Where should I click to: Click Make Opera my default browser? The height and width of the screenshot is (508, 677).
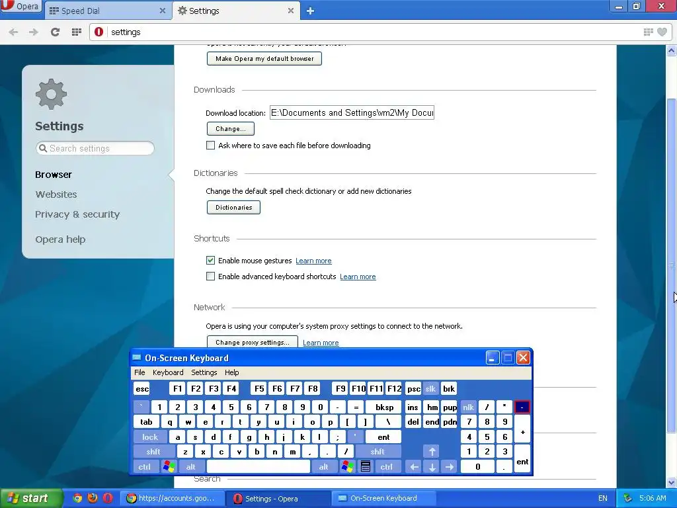pyautogui.click(x=264, y=59)
